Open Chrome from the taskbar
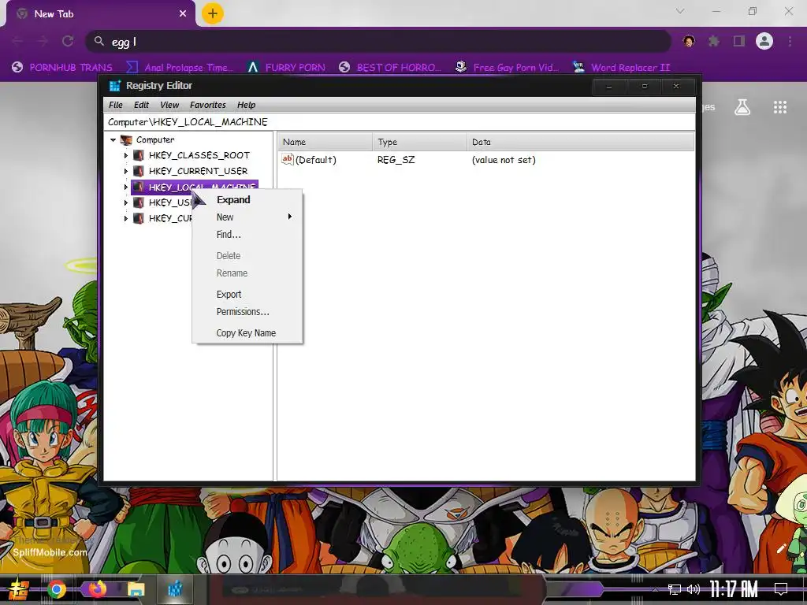This screenshot has width=807, height=605. 57,589
